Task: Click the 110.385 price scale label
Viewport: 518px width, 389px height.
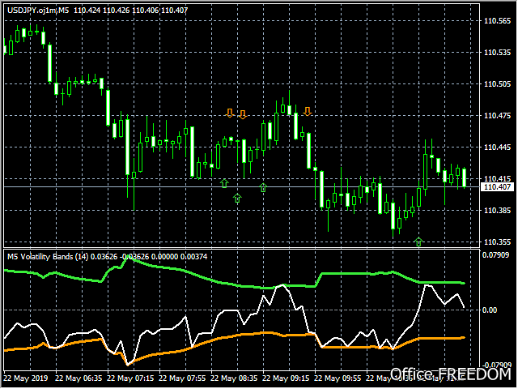Action: click(497, 211)
